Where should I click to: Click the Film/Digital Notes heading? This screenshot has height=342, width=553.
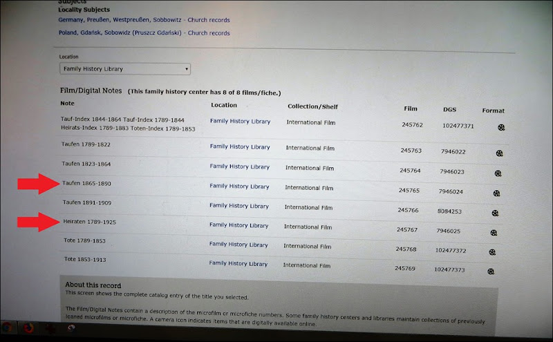coord(91,91)
